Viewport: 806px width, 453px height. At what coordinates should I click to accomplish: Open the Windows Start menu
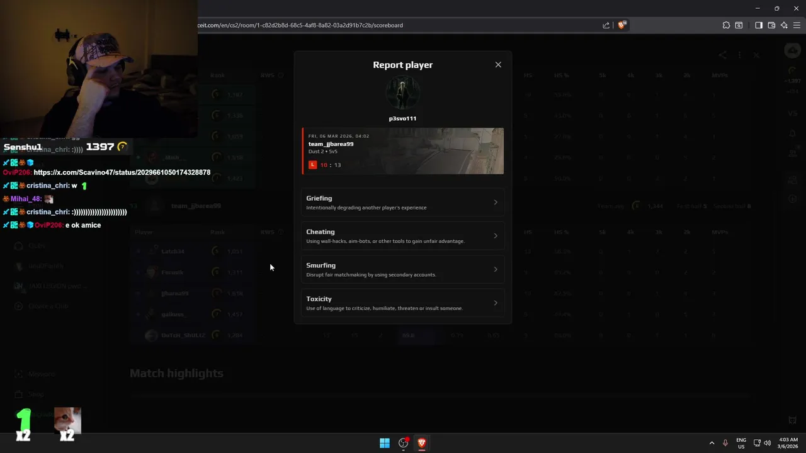[385, 443]
